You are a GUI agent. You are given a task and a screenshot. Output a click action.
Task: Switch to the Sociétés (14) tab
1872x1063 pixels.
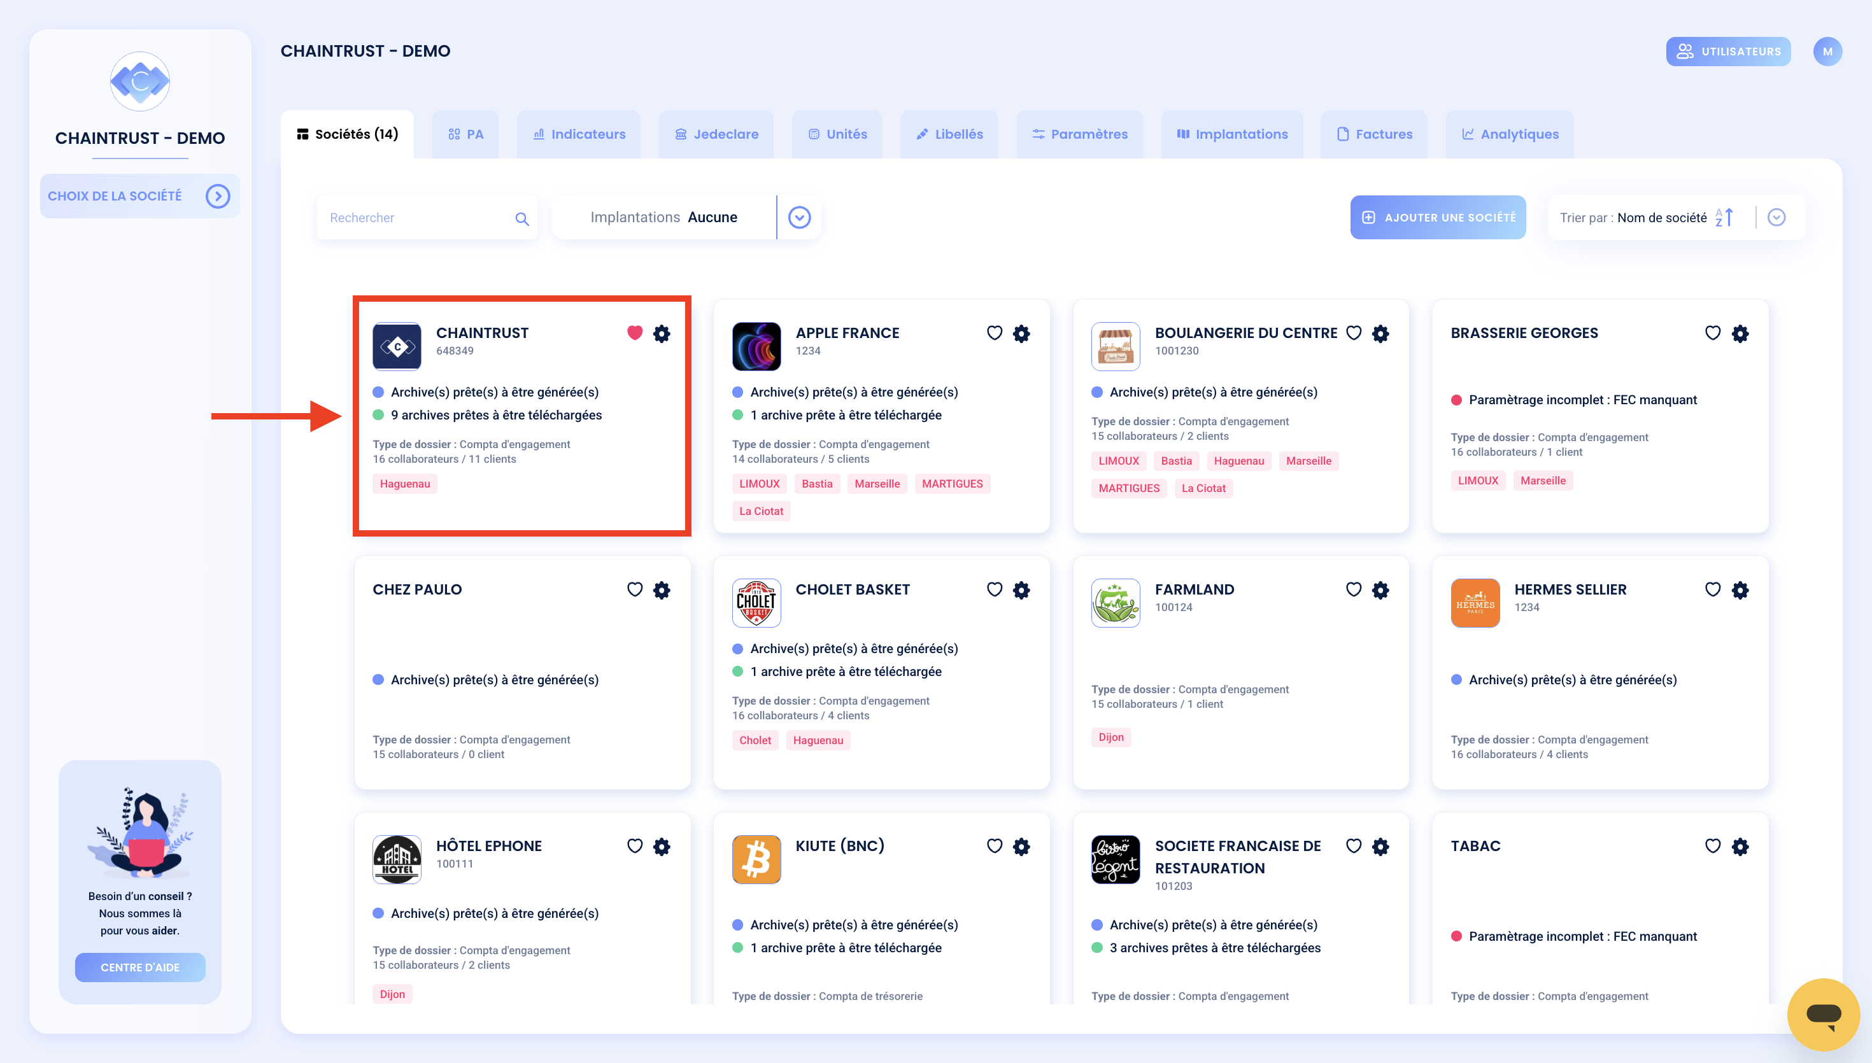pos(347,134)
